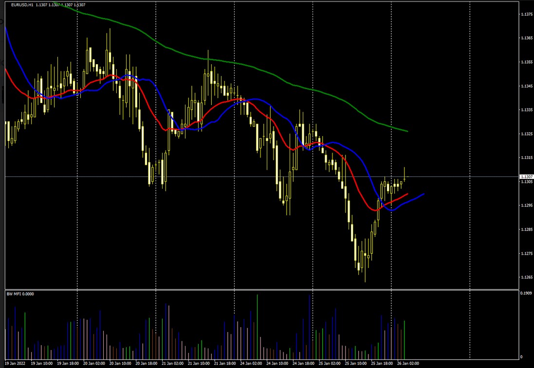Click the 20 Jan 02:00 time label

coord(94,363)
